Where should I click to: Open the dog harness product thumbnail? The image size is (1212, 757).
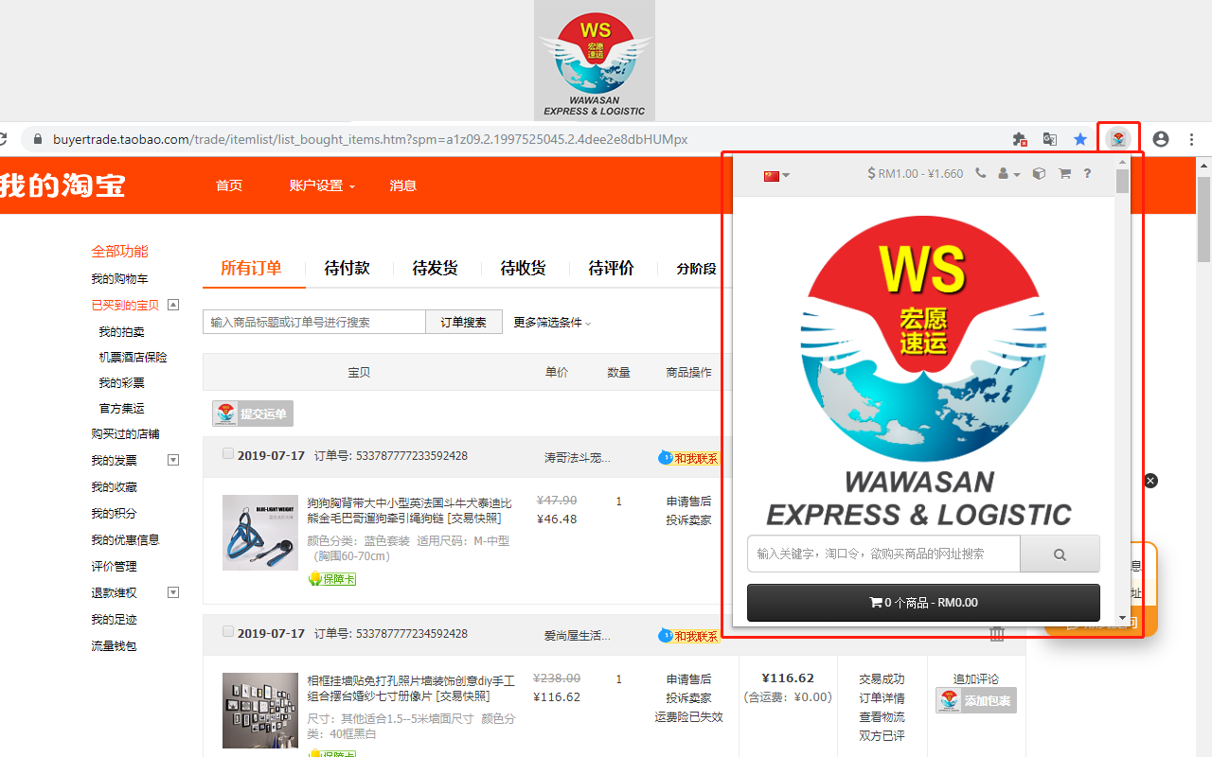[x=260, y=533]
